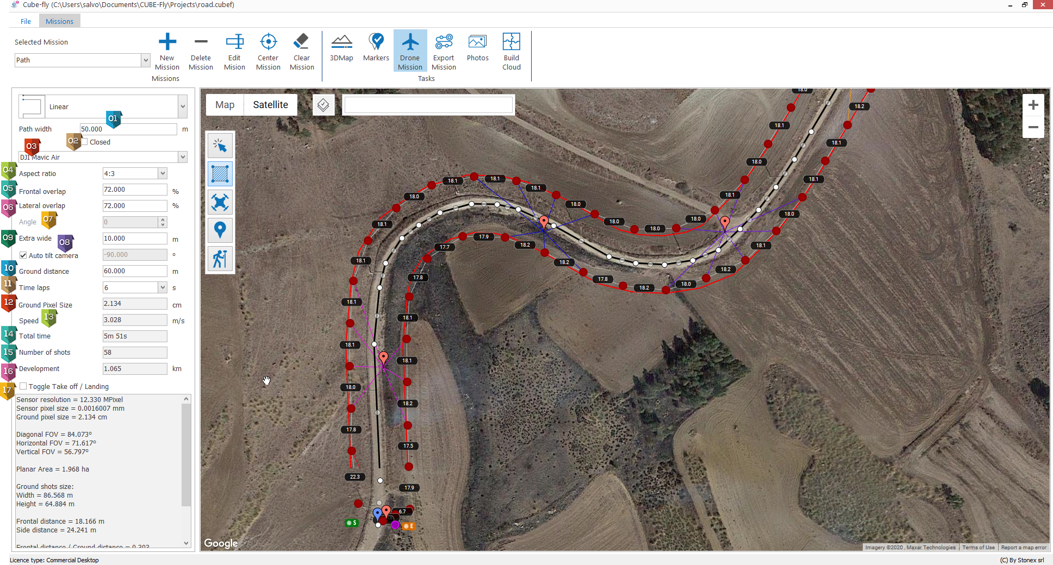Expand the Aspect ratio 4:3 dropdown
1053x565 pixels.
162,173
